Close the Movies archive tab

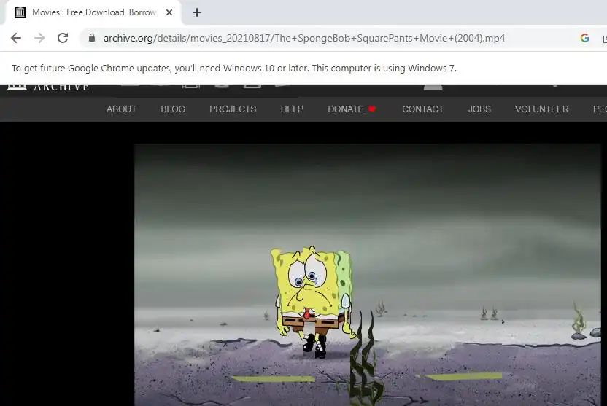coord(169,12)
